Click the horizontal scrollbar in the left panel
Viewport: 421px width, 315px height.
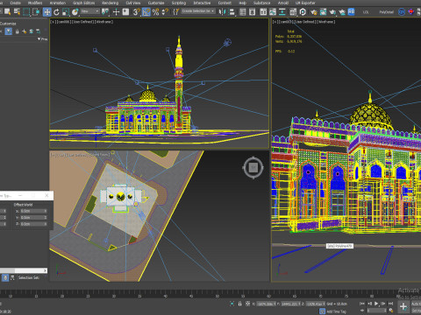pos(24,270)
